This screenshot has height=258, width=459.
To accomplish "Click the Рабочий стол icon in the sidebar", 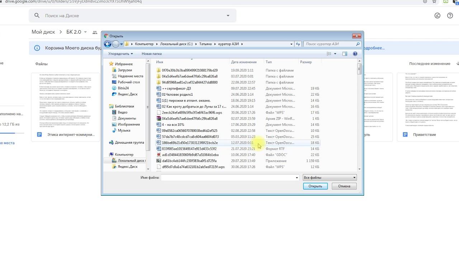I will (x=114, y=82).
